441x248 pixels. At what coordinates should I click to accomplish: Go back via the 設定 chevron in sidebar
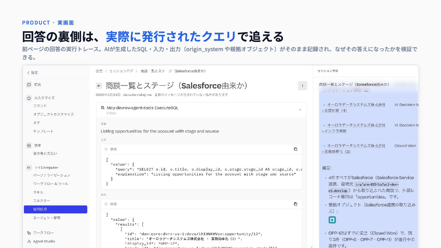pyautogui.click(x=28, y=73)
